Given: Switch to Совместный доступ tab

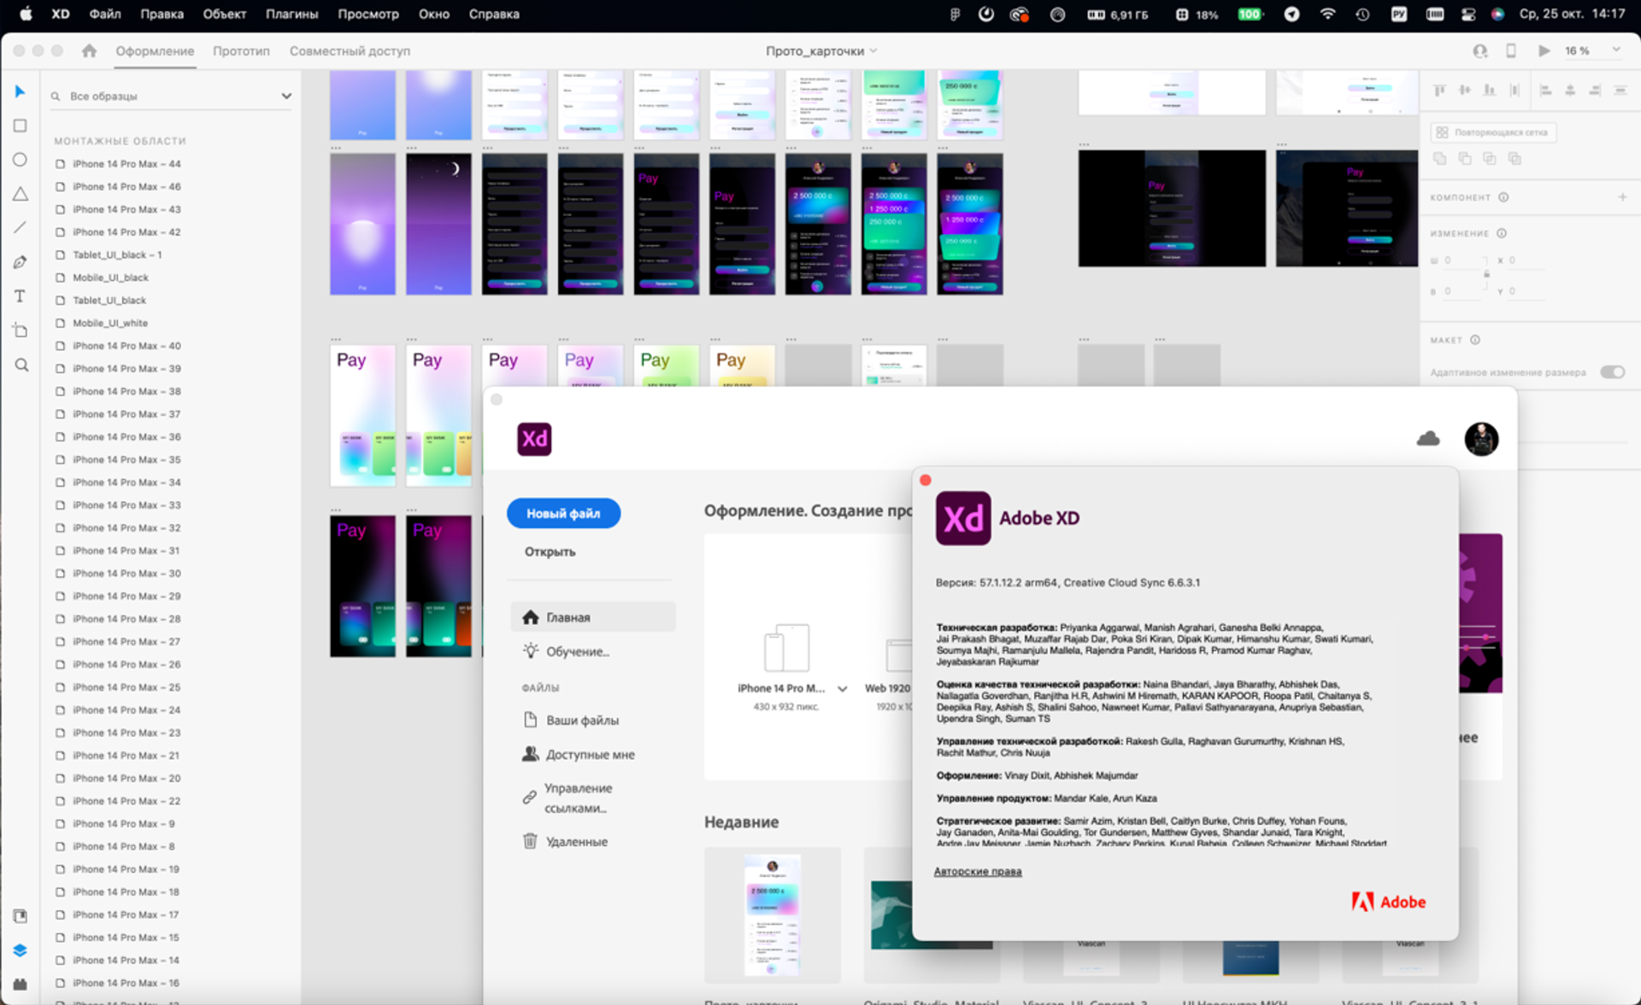Looking at the screenshot, I should 350,50.
